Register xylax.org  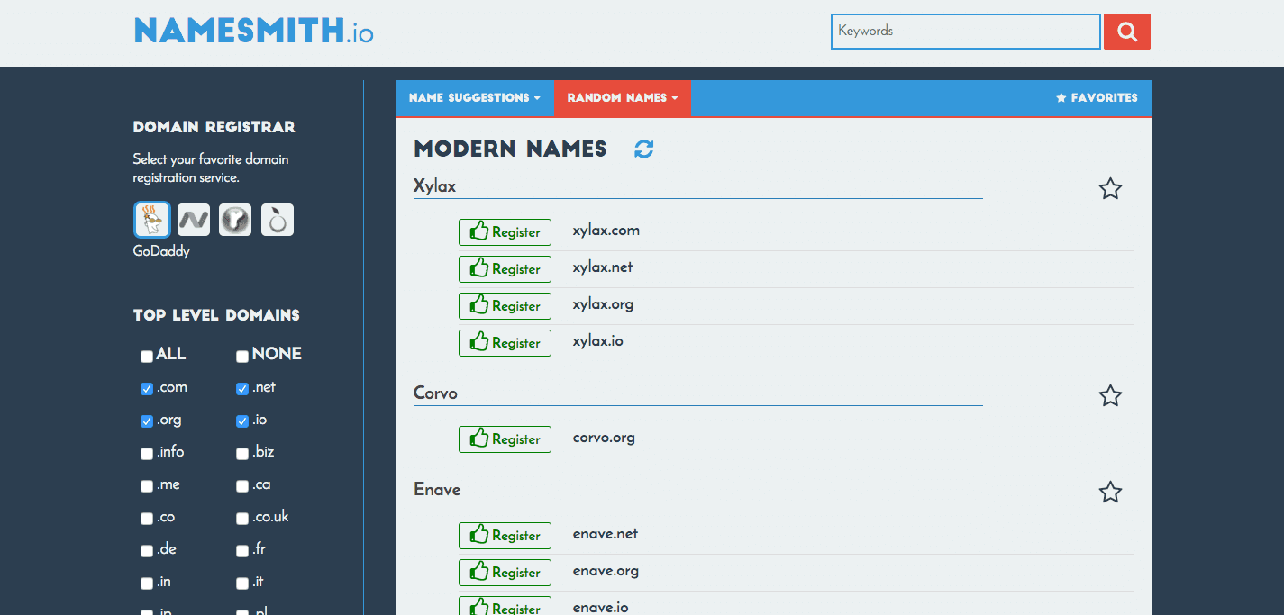click(505, 306)
